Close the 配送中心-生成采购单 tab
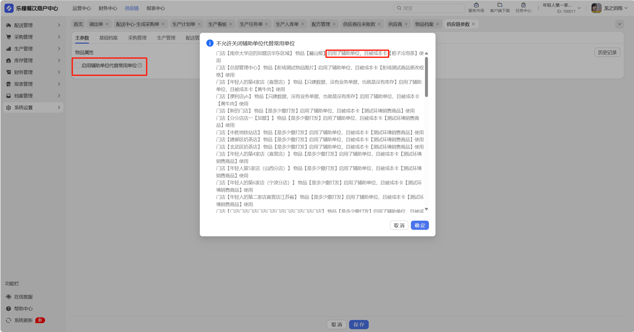The width and height of the screenshot is (634, 332). 163,24
